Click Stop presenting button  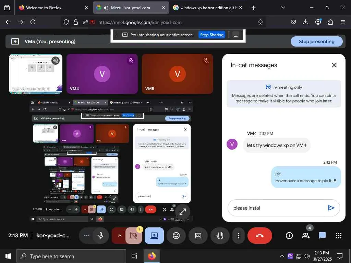(316, 41)
